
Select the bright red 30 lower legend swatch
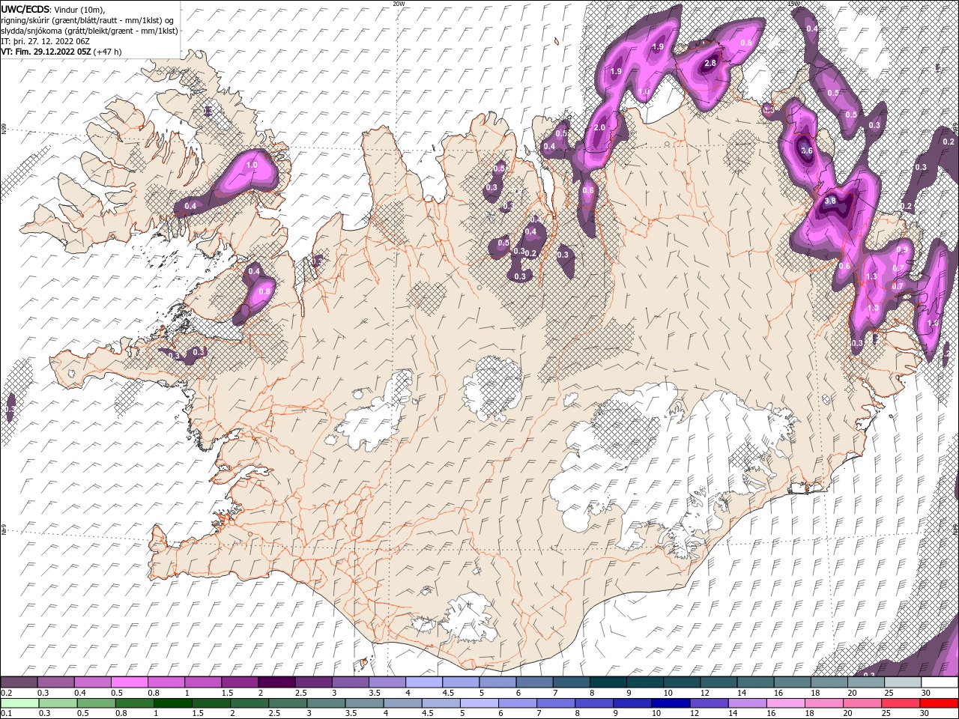point(939,703)
